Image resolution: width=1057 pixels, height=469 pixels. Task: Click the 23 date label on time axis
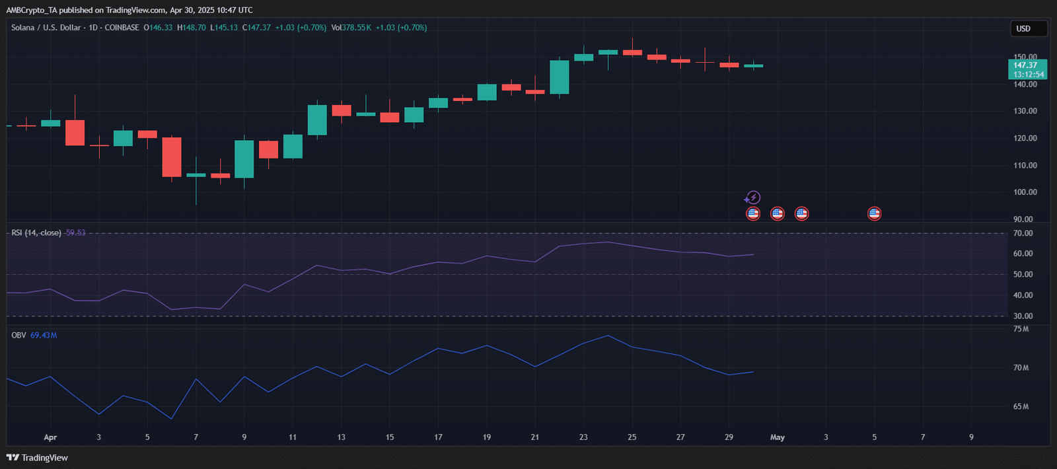(x=583, y=437)
